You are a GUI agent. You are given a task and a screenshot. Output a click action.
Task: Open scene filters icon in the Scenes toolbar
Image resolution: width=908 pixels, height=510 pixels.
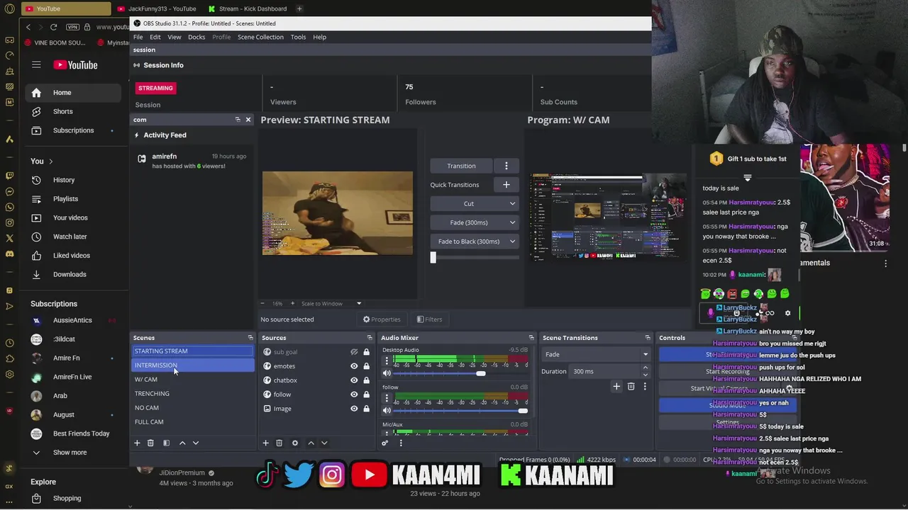pyautogui.click(x=166, y=443)
